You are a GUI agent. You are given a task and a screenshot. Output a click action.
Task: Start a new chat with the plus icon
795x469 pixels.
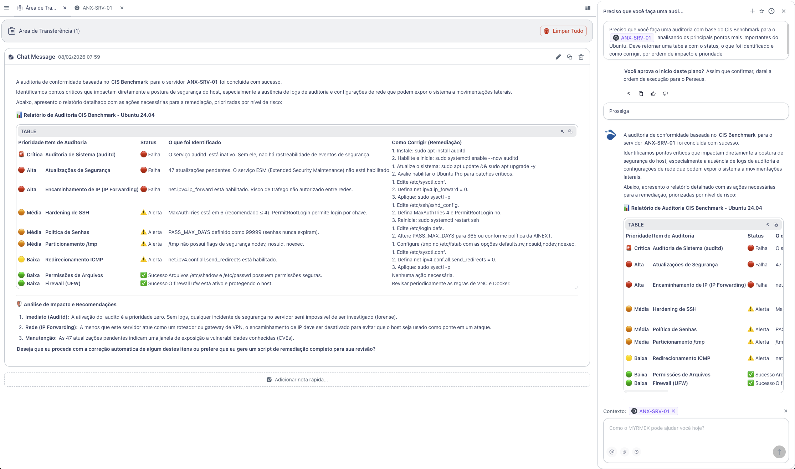click(x=752, y=11)
